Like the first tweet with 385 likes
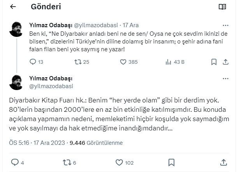The image size is (243, 172). tap(123, 62)
